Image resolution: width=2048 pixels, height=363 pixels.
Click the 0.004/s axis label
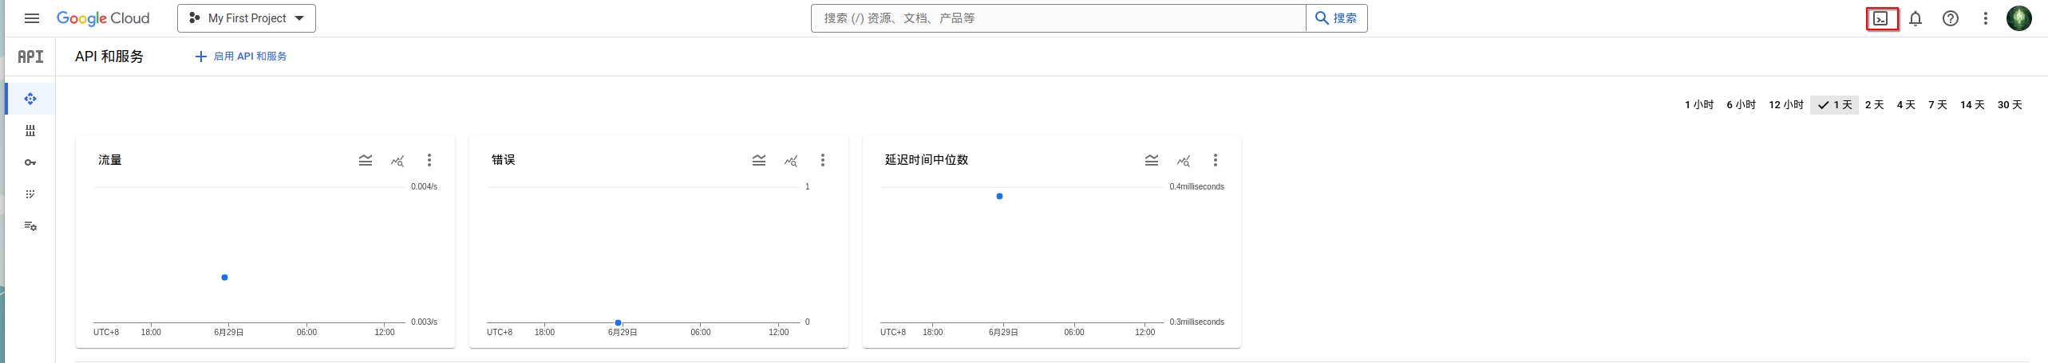coord(425,186)
